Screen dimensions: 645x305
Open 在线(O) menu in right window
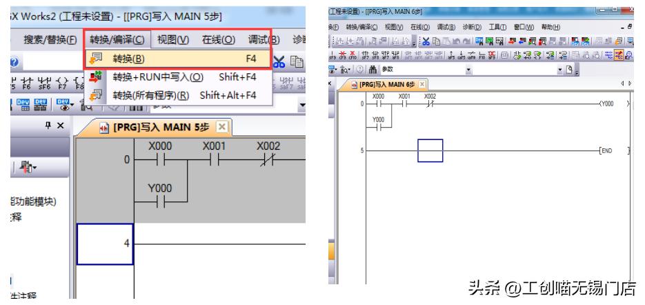tap(420, 27)
